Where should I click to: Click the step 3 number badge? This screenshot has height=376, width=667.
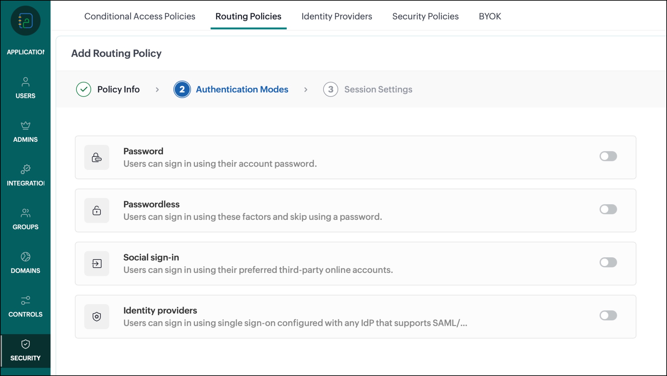[x=331, y=89]
